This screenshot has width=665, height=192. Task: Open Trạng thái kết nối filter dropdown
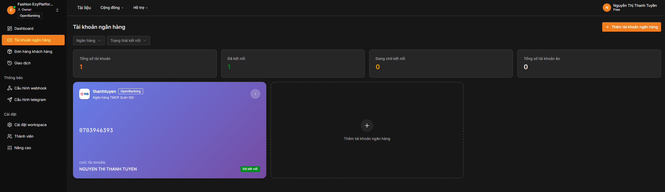tap(128, 41)
